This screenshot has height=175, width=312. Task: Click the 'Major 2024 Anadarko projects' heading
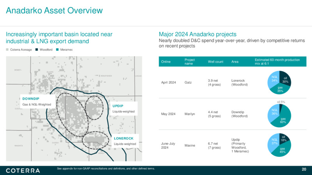(198, 34)
